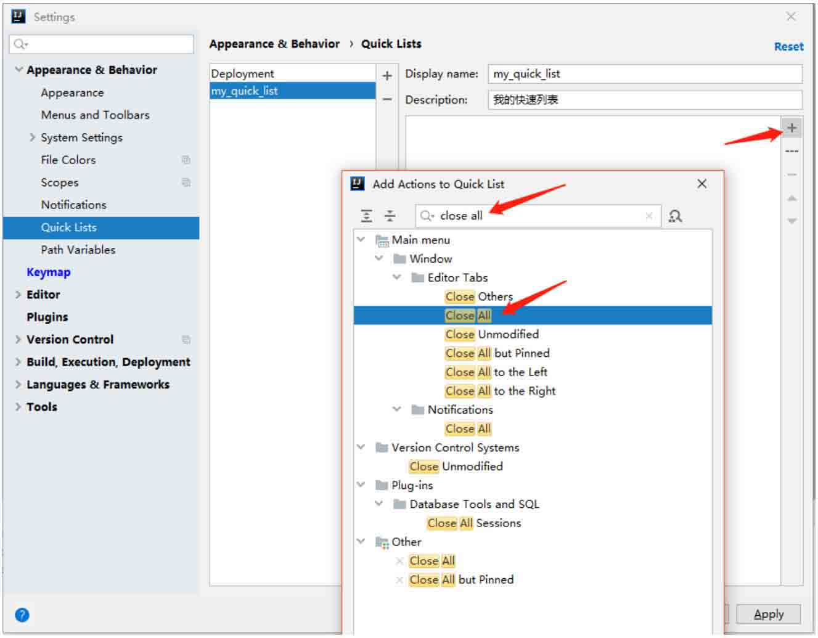Click Expand All icon in Add Actions dialog
818x638 pixels.
(x=367, y=216)
